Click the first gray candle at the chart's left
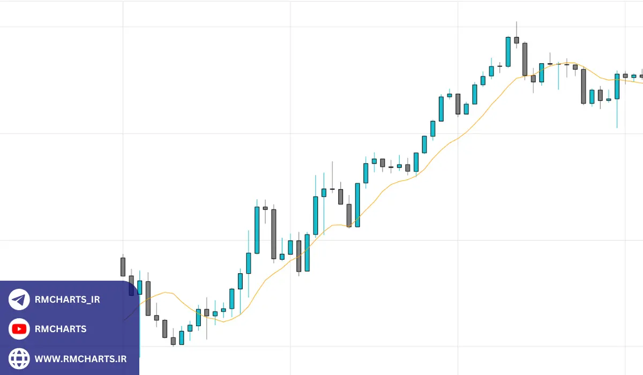This screenshot has height=375, width=643. pyautogui.click(x=123, y=266)
